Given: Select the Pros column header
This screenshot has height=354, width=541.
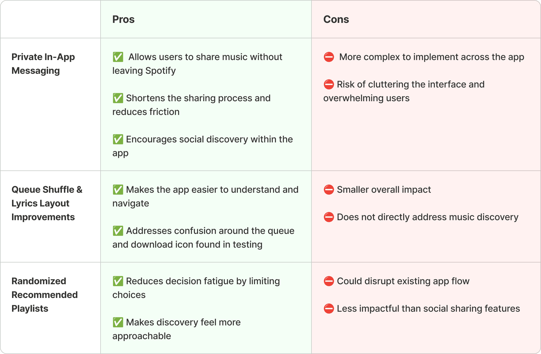Looking at the screenshot, I should (x=124, y=19).
